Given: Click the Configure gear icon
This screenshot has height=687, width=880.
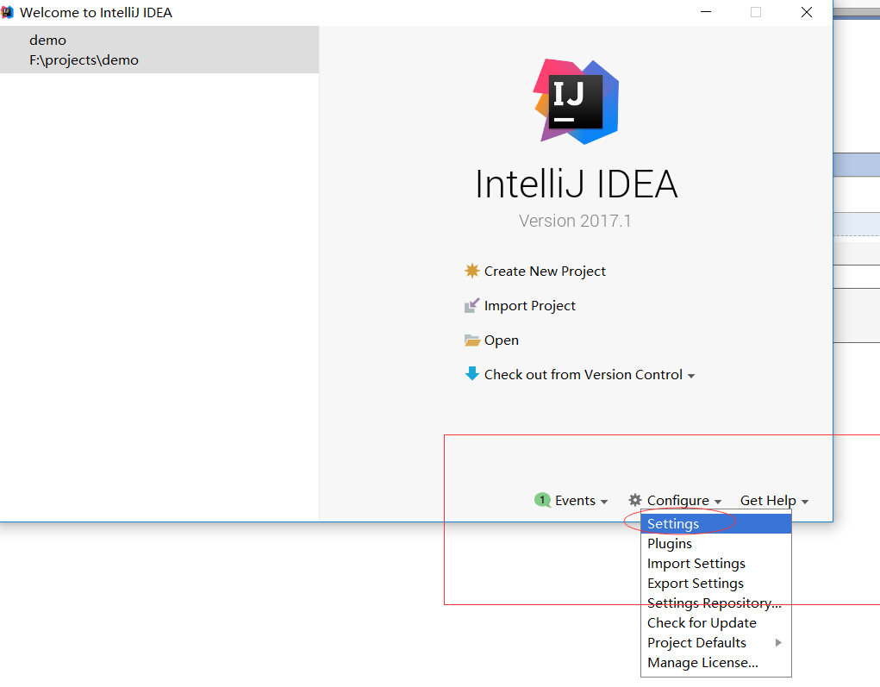Looking at the screenshot, I should (634, 500).
